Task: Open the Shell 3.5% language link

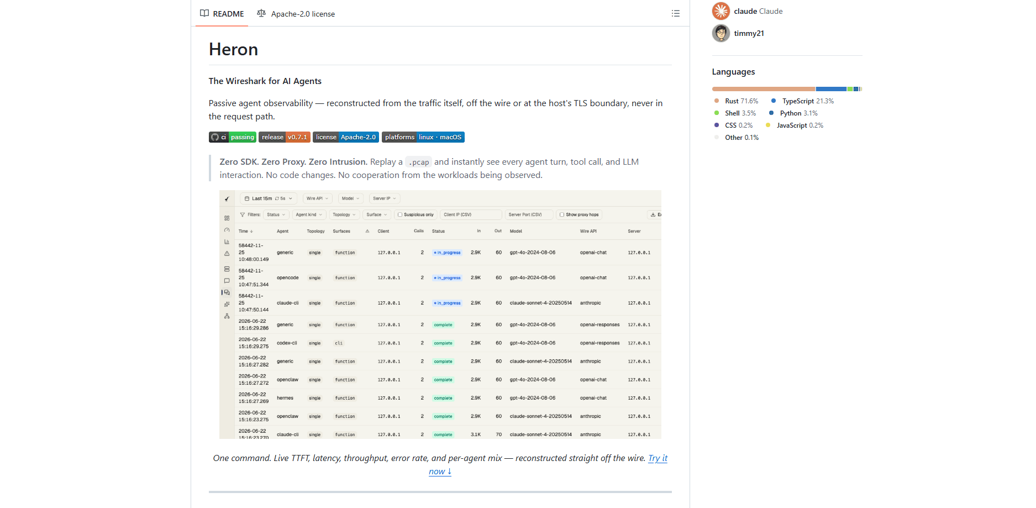Action: [x=735, y=113]
